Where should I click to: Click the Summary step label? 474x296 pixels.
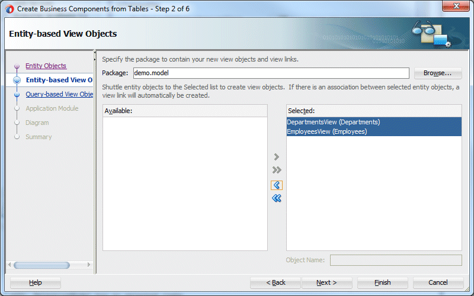coord(39,137)
